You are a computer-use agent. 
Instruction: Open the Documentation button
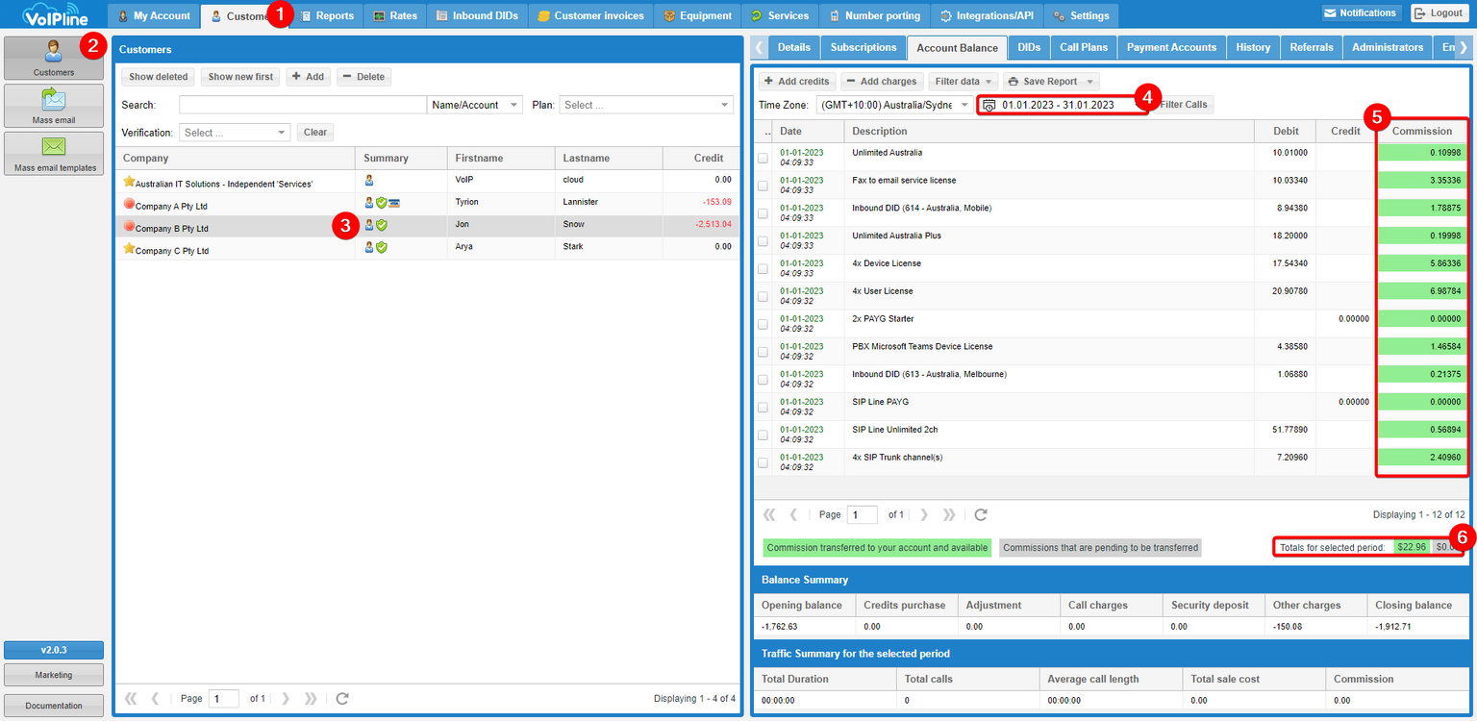54,706
